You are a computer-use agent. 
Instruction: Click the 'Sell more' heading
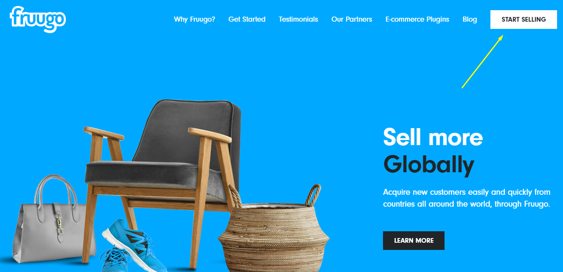click(x=433, y=137)
